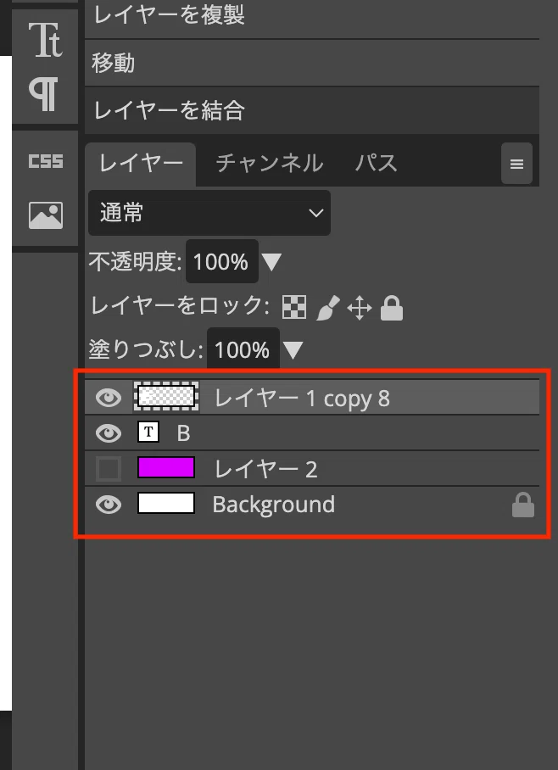Select the layer name Background
558x770 pixels.
pos(274,505)
